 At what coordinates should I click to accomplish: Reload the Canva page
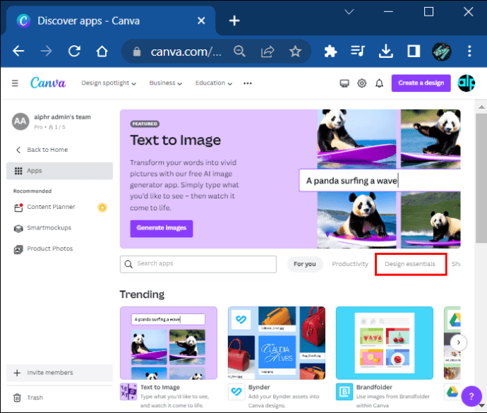click(75, 51)
